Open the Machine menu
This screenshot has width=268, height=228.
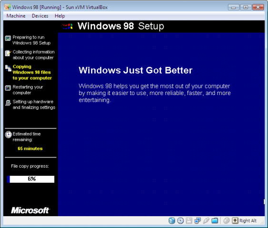(x=16, y=16)
